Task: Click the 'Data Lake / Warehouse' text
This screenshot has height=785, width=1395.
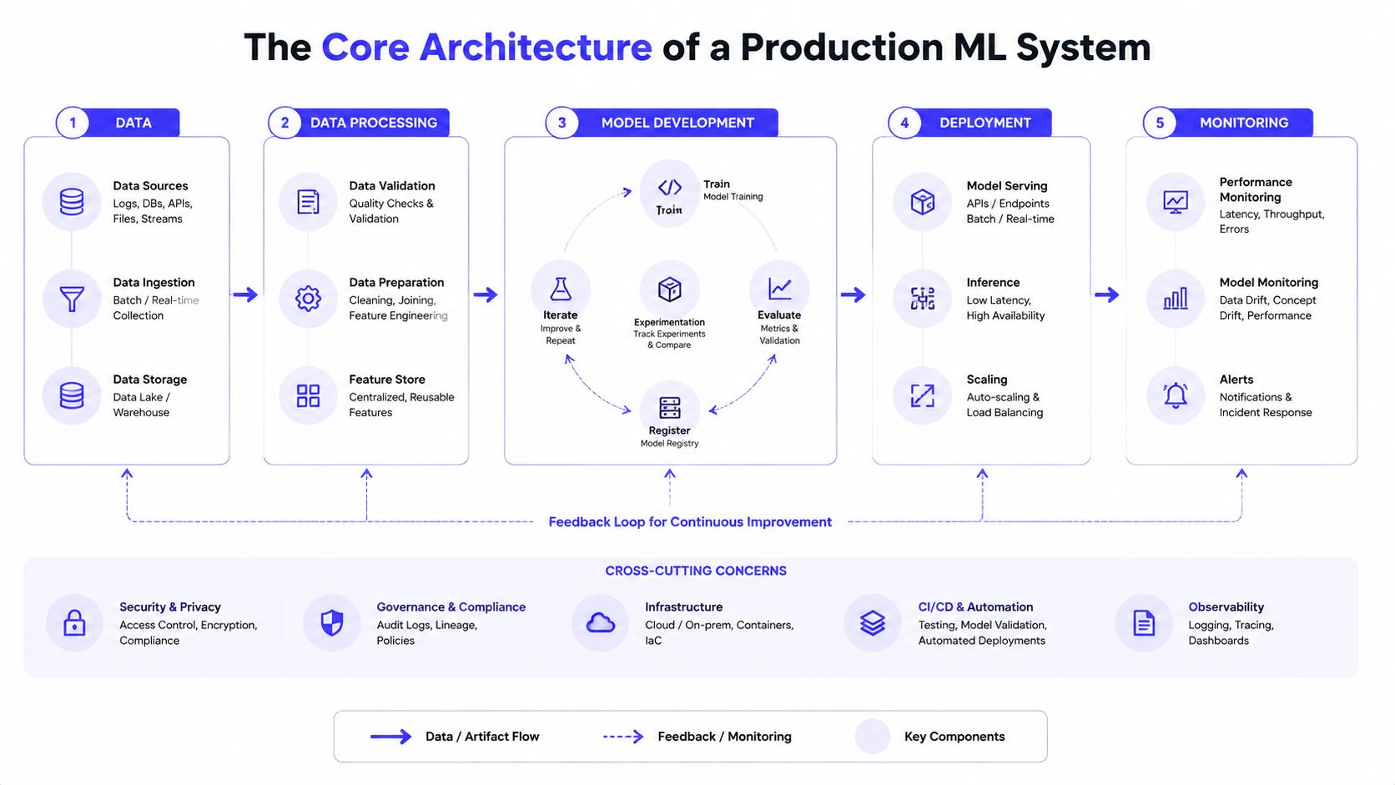Action: [x=141, y=405]
